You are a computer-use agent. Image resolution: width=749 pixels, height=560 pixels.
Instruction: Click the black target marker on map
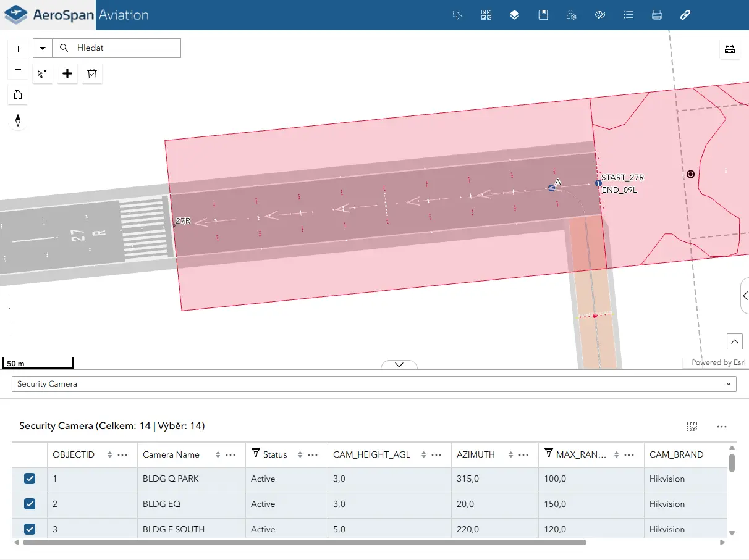(690, 174)
